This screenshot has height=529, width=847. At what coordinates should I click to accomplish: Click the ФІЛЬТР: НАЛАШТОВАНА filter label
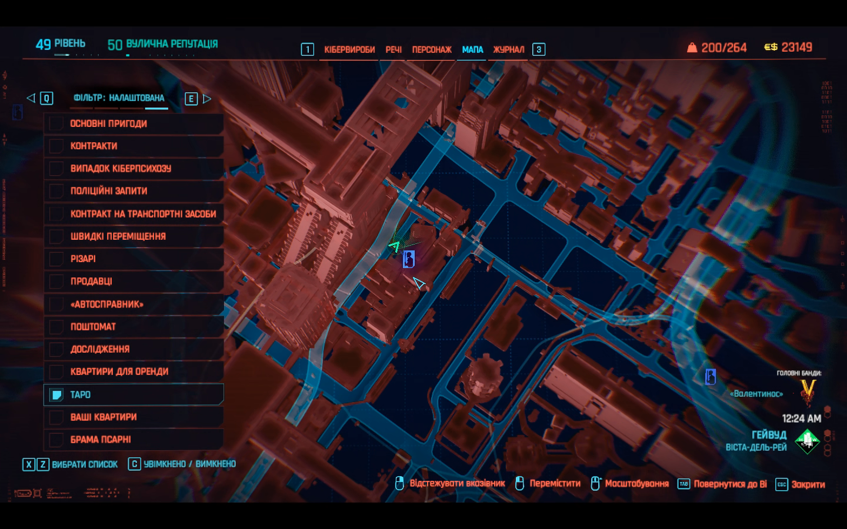tap(119, 98)
